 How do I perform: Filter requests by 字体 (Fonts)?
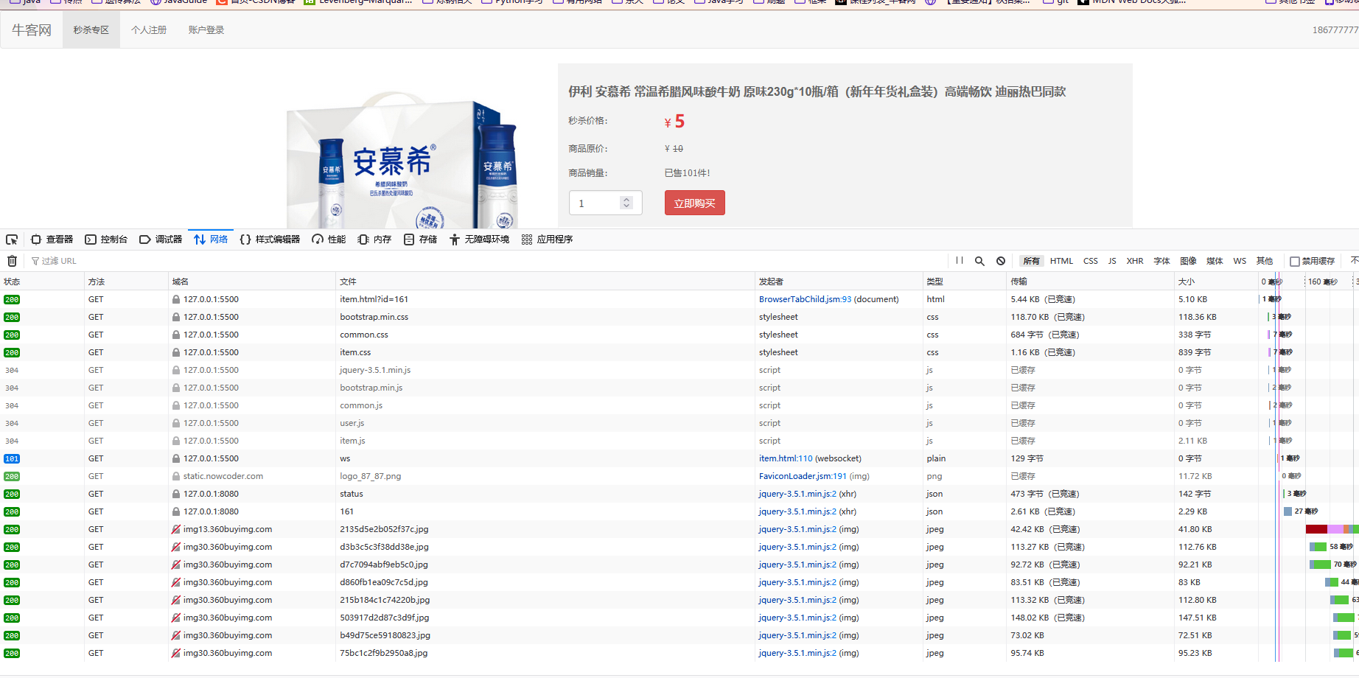pyautogui.click(x=1162, y=261)
